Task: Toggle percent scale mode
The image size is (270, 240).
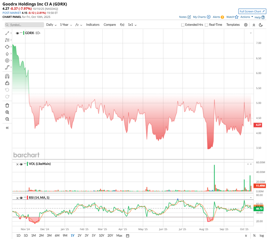Action: pyautogui.click(x=254, y=236)
